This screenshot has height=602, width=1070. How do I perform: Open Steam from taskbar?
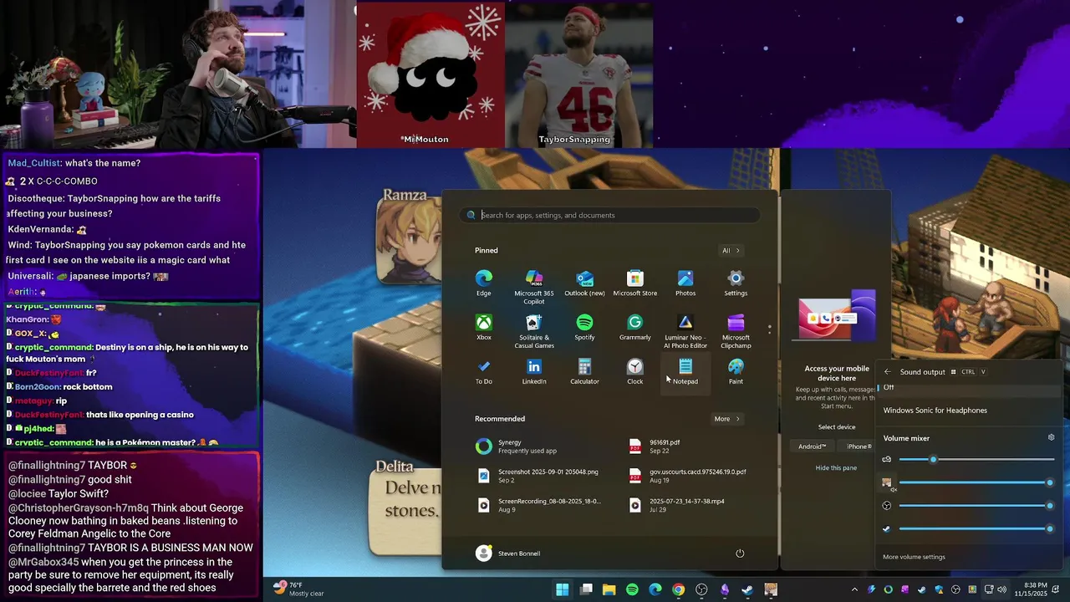[x=747, y=589]
